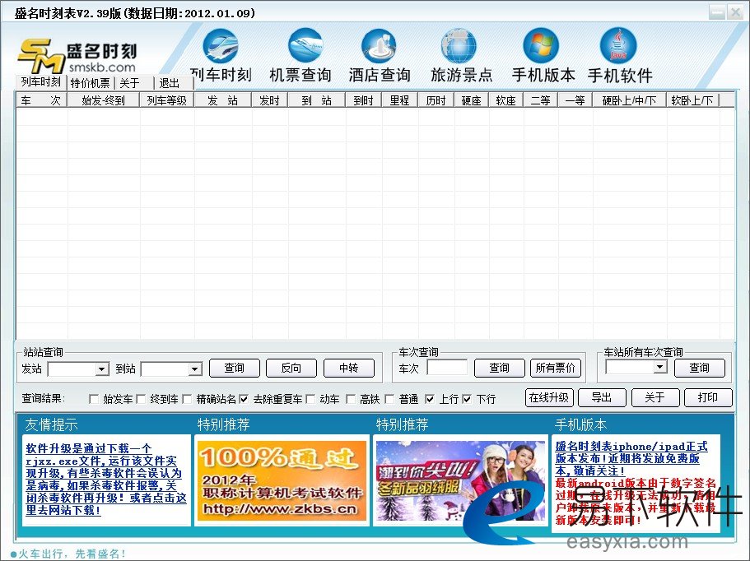Open the 机票查询 airplane icon
Screen dimensions: 750x561
(x=305, y=45)
